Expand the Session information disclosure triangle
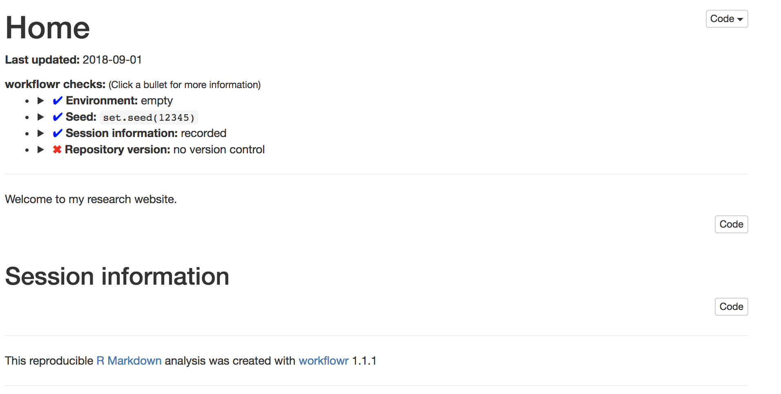 [40, 133]
